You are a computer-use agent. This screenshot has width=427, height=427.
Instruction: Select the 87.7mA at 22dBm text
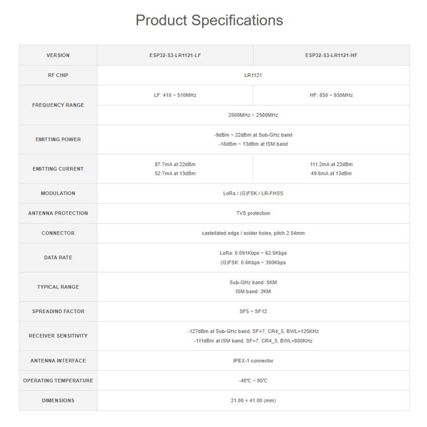[175, 164]
